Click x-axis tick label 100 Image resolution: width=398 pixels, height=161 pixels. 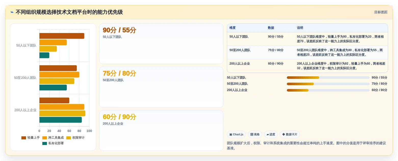point(89,131)
